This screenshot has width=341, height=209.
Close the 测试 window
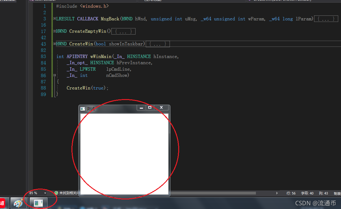(x=161, y=108)
